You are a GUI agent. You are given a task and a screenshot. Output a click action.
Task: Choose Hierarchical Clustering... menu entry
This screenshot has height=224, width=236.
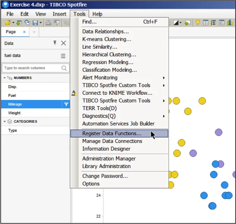(x=119, y=54)
